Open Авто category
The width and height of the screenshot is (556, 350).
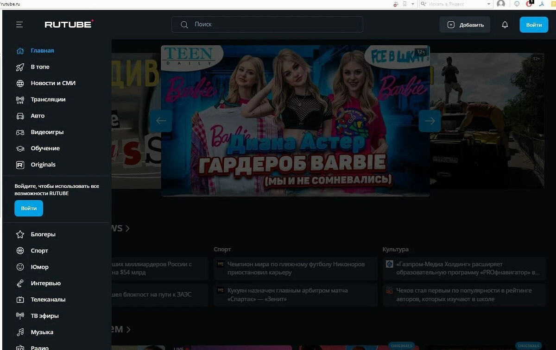[x=38, y=116]
